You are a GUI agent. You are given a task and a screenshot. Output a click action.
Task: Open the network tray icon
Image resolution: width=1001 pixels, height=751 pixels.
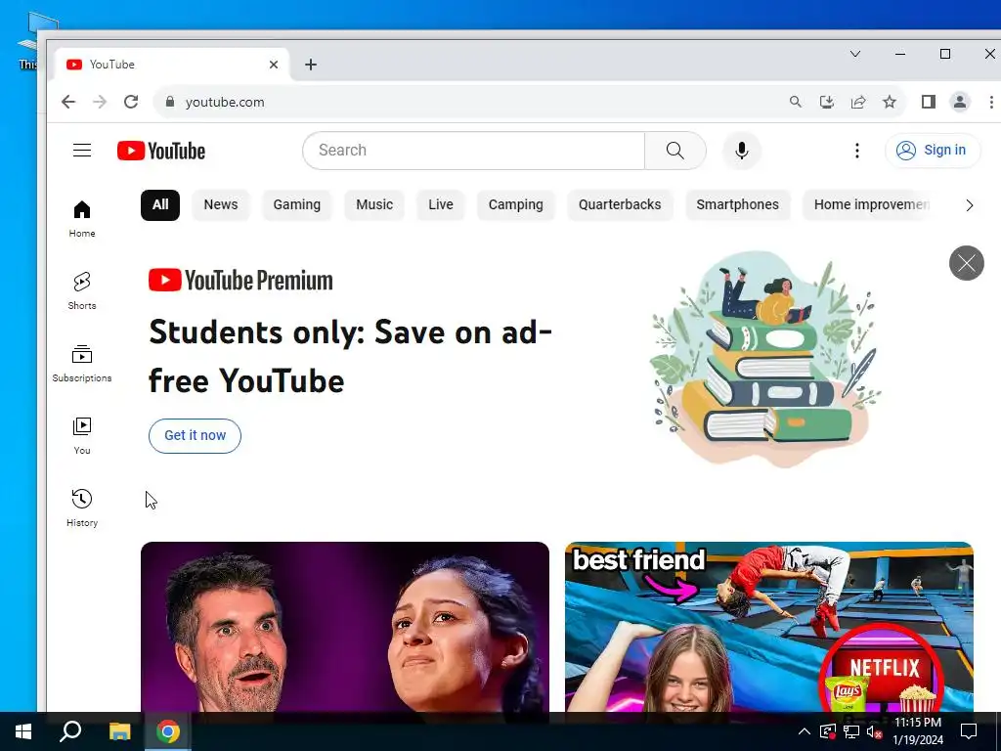click(851, 731)
